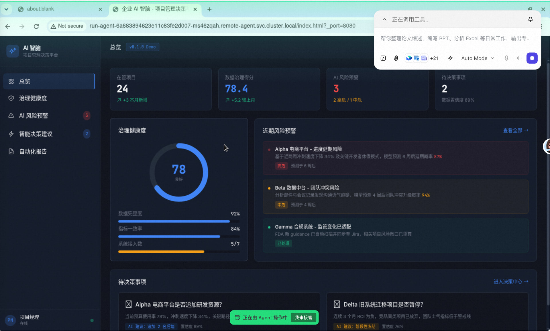550x331 pixels.
Task: Click the v0.1.0 Demo version badge
Action: (142, 47)
